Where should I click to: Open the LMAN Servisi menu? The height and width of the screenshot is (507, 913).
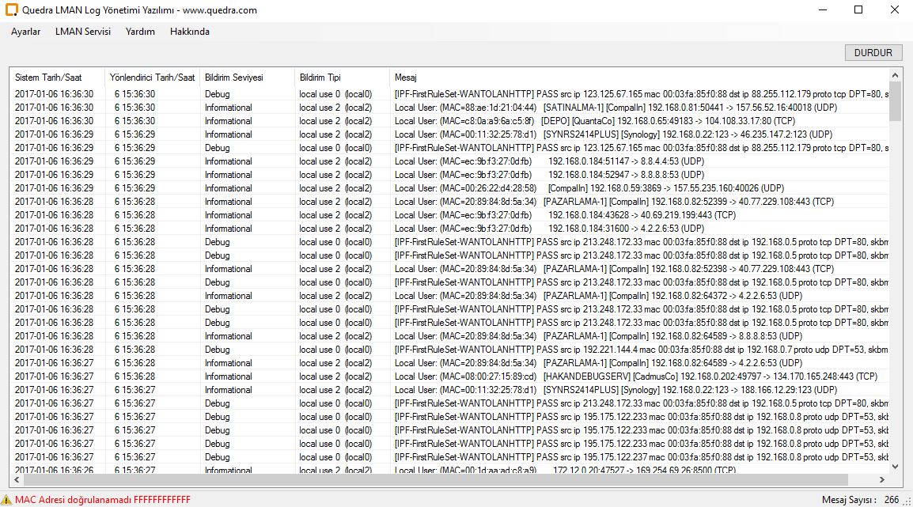pos(83,32)
